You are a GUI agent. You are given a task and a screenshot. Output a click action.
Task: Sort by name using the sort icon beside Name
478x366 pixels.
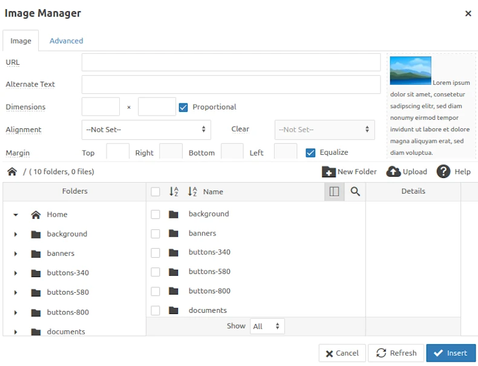coord(193,192)
